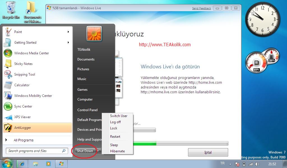Open the Sticky Notes icon
287x168 pixels.
pyautogui.click(x=8, y=64)
